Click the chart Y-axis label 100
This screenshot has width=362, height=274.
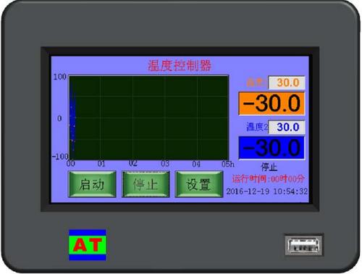60,77
